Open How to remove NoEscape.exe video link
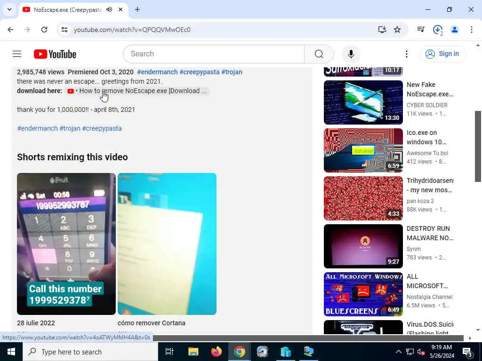This screenshot has height=361, width=482. [137, 91]
